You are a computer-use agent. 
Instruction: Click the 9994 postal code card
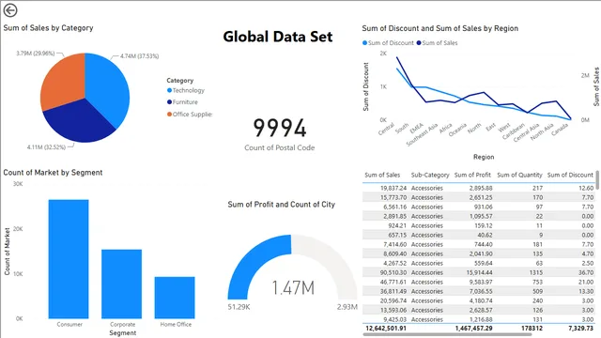point(280,128)
